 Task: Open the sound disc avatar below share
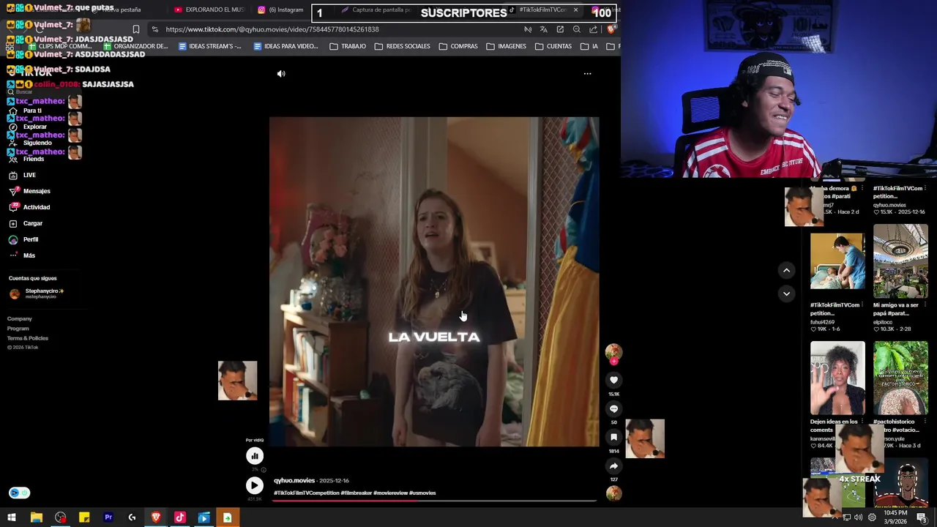coord(613,493)
